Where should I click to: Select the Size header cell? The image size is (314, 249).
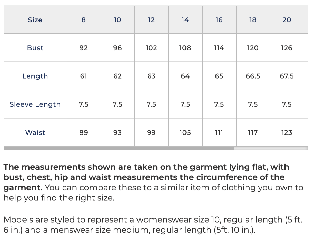coord(35,20)
